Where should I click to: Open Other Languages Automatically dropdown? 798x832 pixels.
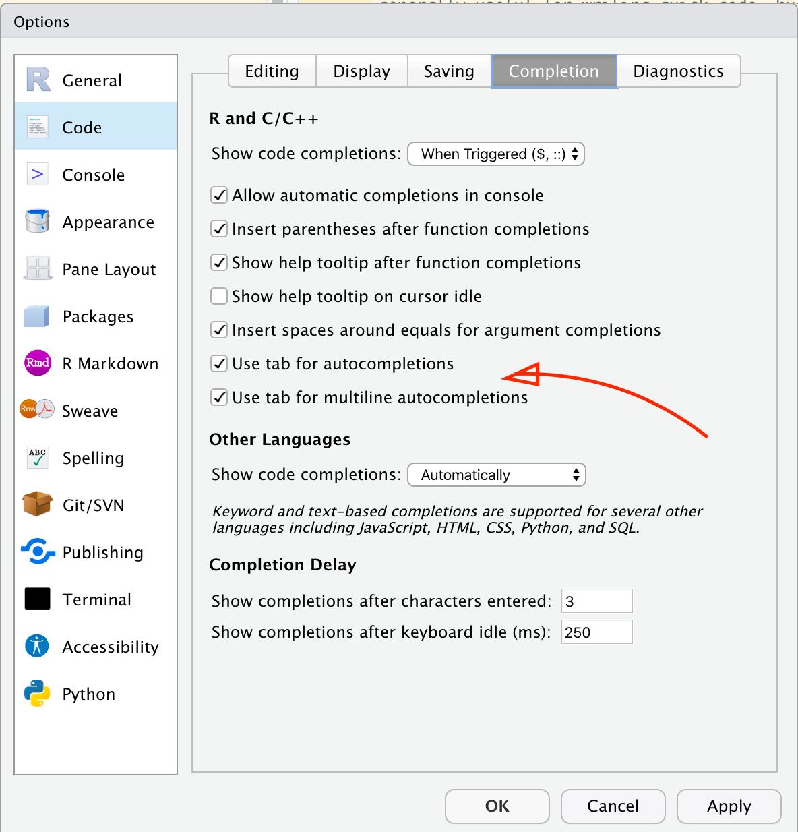[497, 475]
